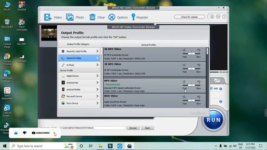Click the volume icon in system tray
This screenshot has width=267, height=150.
pyautogui.click(x=234, y=146)
